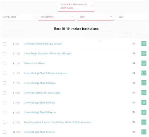The height and width of the screenshot is (137, 149).
Task: Click rank text 4 (145)
Action: pyautogui.click(x=16, y=73)
